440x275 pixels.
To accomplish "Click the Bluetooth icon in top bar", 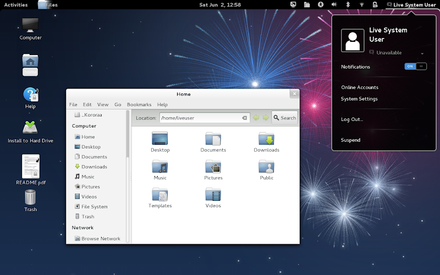I will [348, 4].
